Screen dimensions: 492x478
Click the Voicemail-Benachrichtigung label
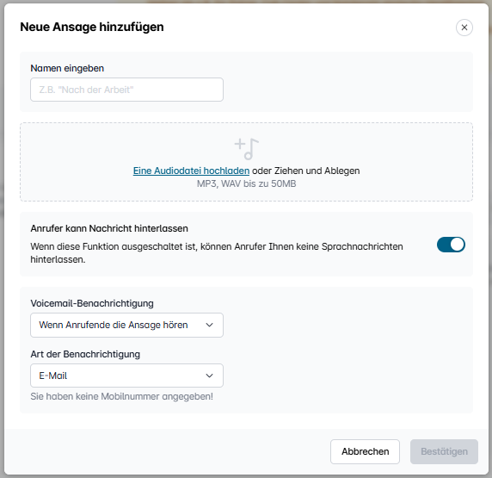[x=92, y=303]
